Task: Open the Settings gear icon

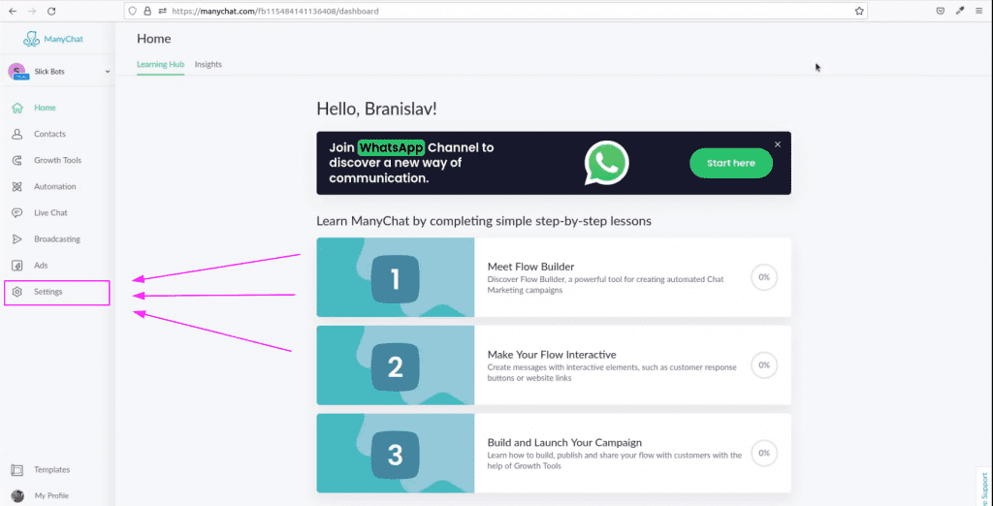Action: click(x=17, y=292)
